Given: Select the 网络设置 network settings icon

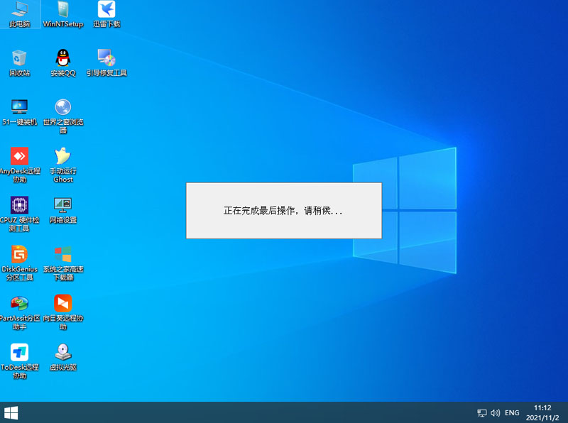Looking at the screenshot, I should click(63, 205).
